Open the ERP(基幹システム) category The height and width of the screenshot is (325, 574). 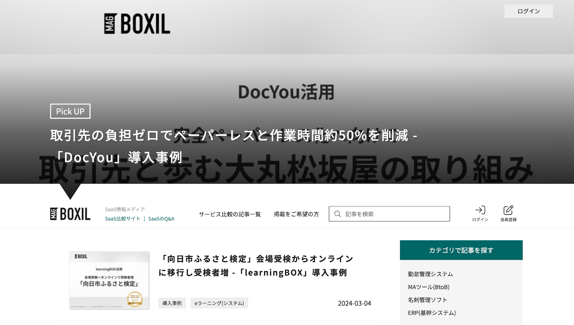click(432, 313)
